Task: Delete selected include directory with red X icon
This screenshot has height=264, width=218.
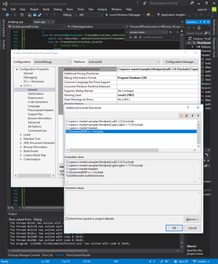Action: (x=186, y=115)
